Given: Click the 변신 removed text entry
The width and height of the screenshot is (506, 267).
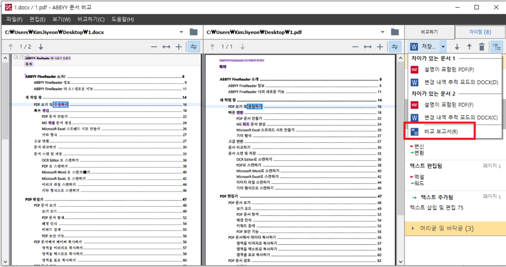Looking at the screenshot, I should point(419,147).
